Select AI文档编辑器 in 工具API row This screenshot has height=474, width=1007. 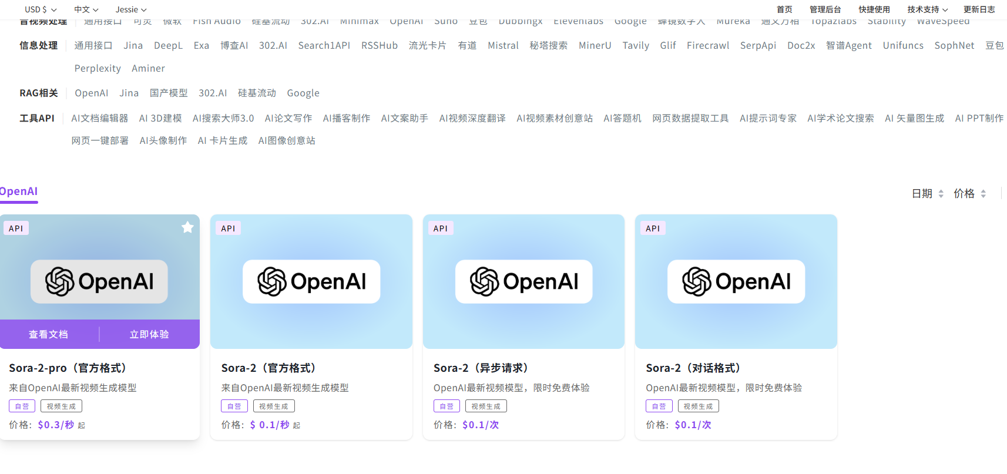[99, 118]
